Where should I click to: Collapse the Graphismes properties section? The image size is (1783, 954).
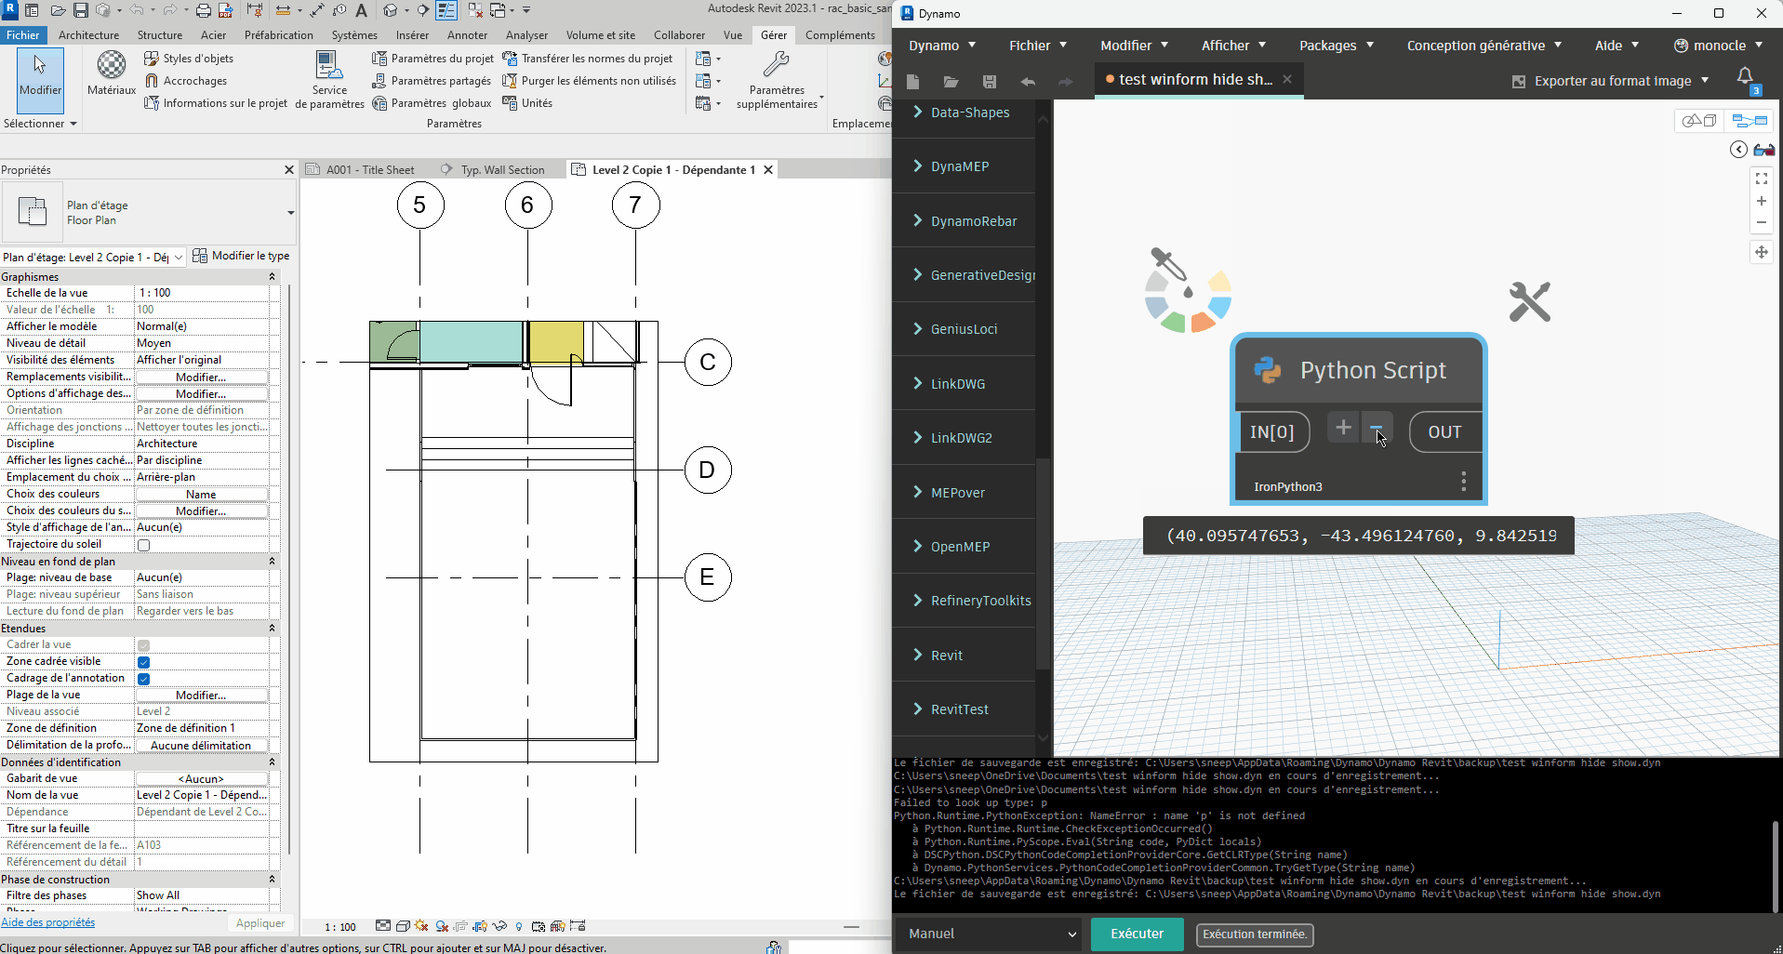(x=272, y=277)
